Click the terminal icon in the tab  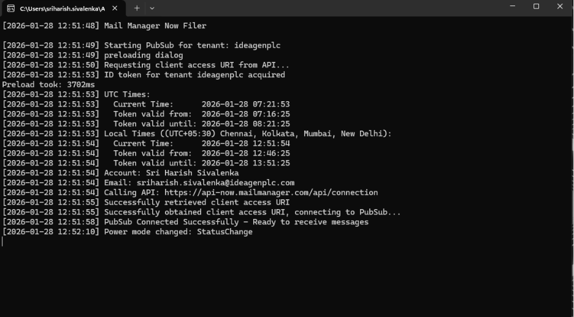coord(10,9)
